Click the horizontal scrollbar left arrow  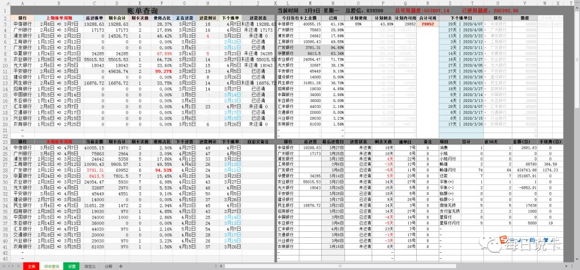tap(221, 266)
